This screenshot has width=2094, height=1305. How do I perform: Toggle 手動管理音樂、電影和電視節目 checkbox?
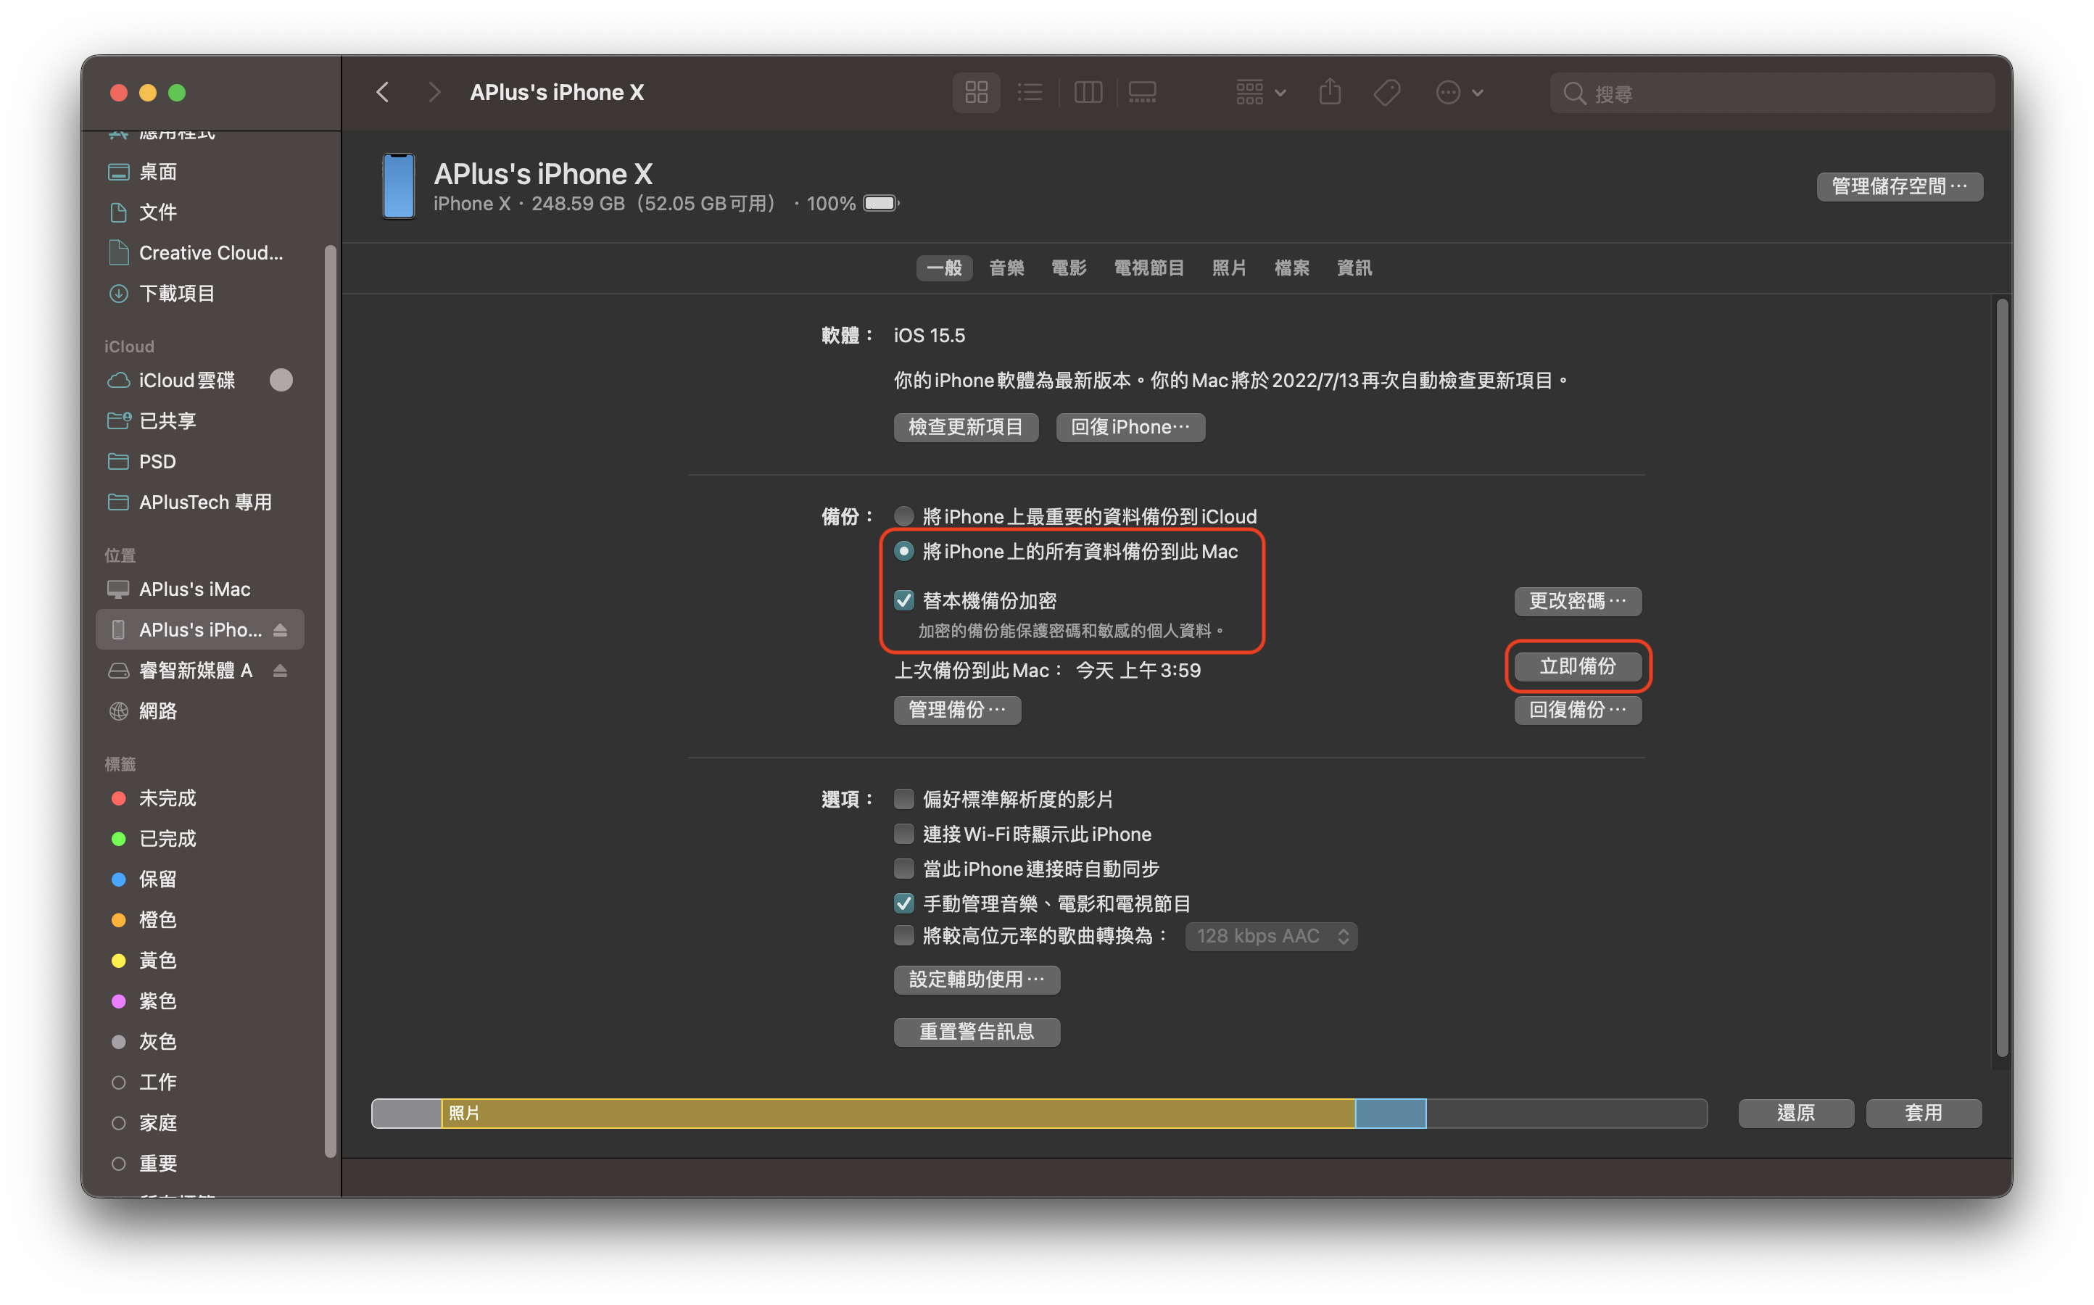(903, 903)
